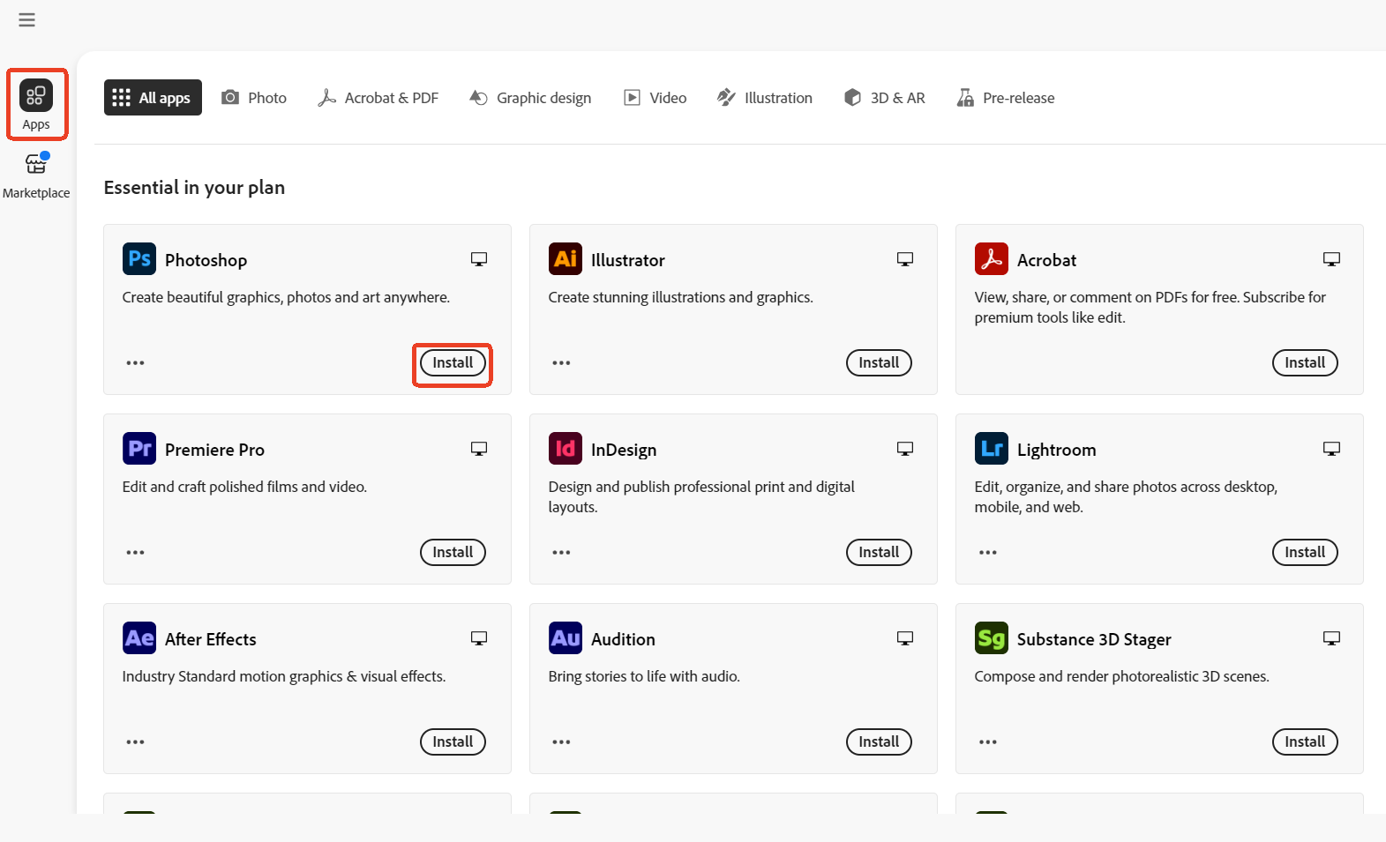Click 'Bring stories to life with audio.' description

[644, 676]
